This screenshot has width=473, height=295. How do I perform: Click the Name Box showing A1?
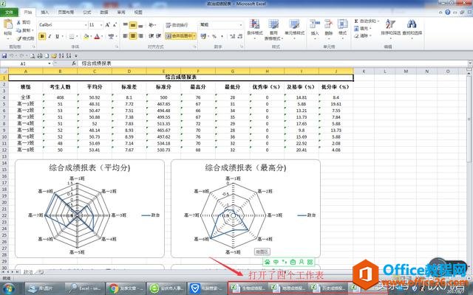(26, 63)
